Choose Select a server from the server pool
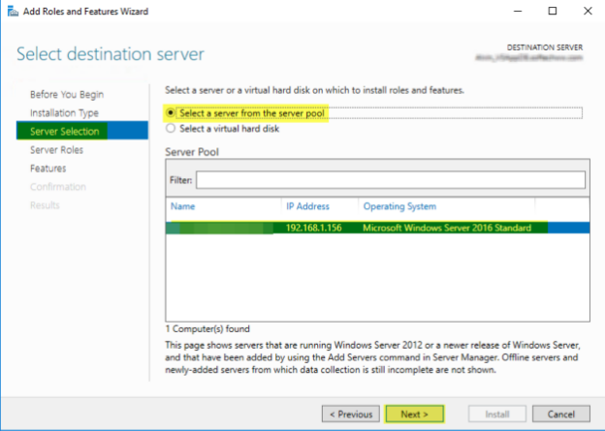This screenshot has height=431, width=605. click(x=173, y=113)
